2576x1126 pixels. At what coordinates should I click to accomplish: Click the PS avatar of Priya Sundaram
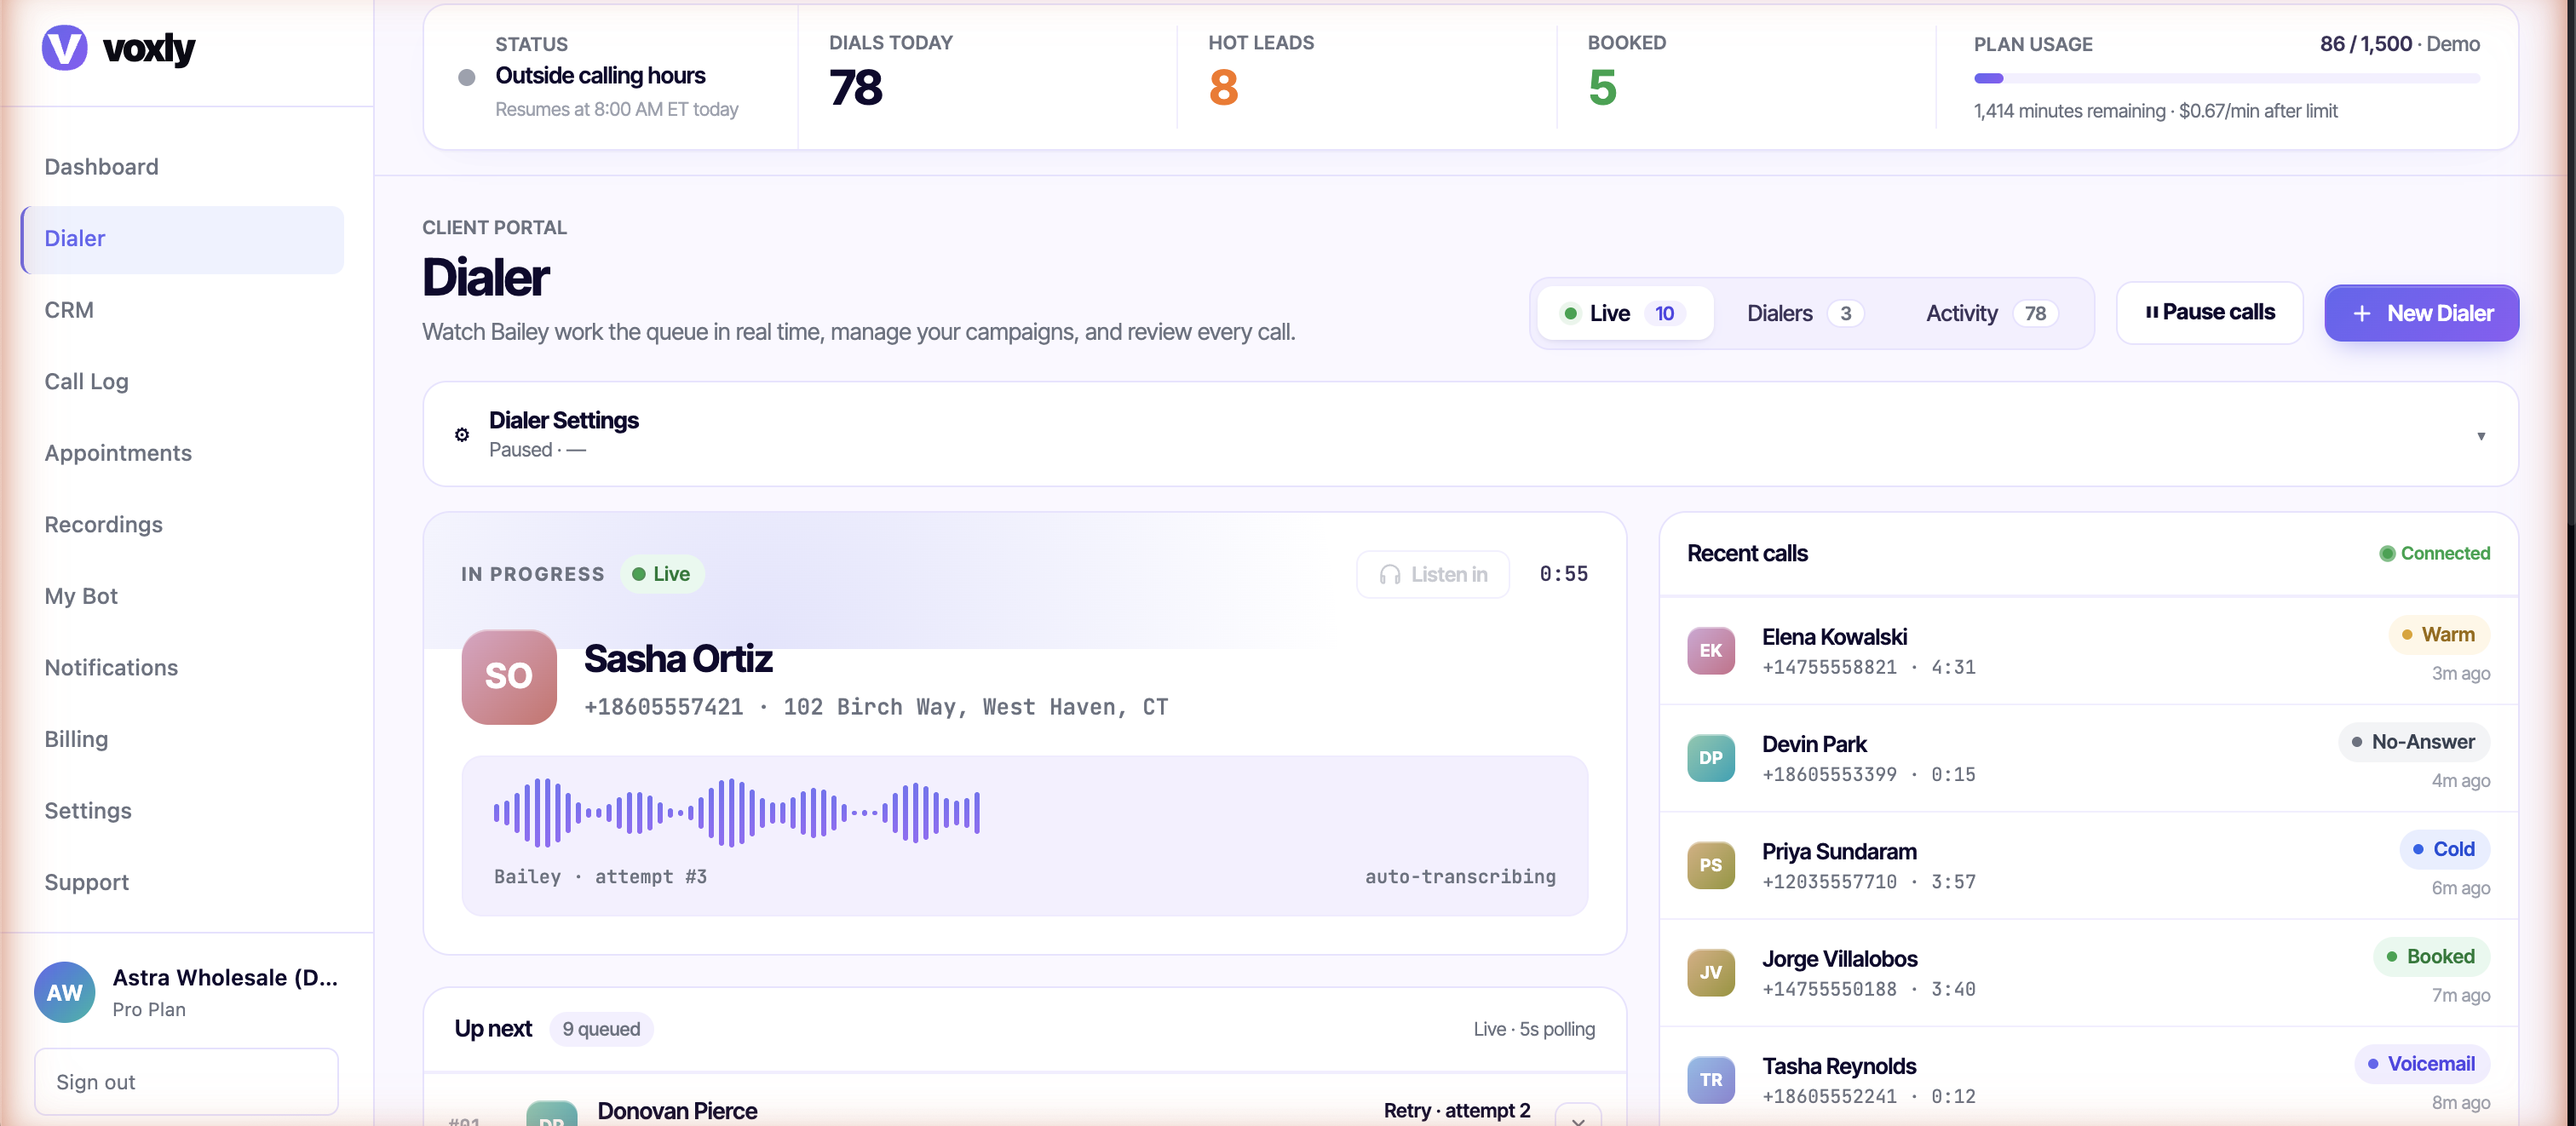1711,865
